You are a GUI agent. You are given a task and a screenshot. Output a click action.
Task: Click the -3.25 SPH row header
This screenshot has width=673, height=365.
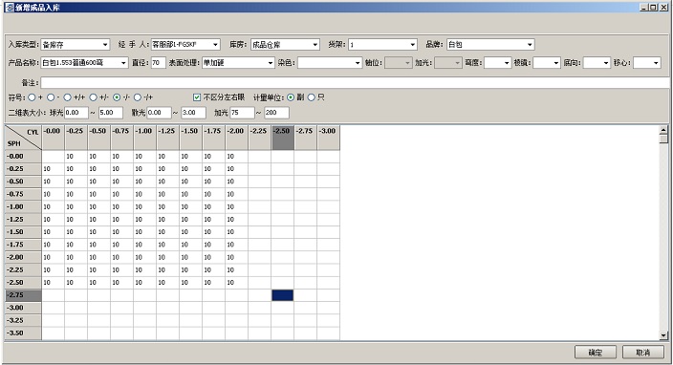tap(23, 320)
